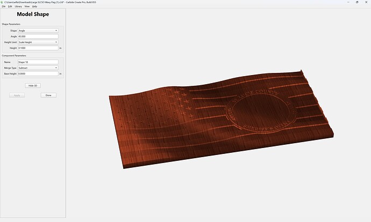Click the restore window icon

pyautogui.click(x=357, y=2)
